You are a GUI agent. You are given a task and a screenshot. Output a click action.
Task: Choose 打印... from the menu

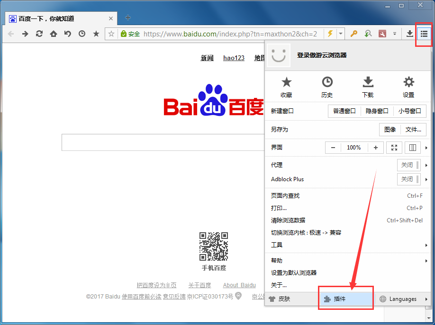pos(347,208)
